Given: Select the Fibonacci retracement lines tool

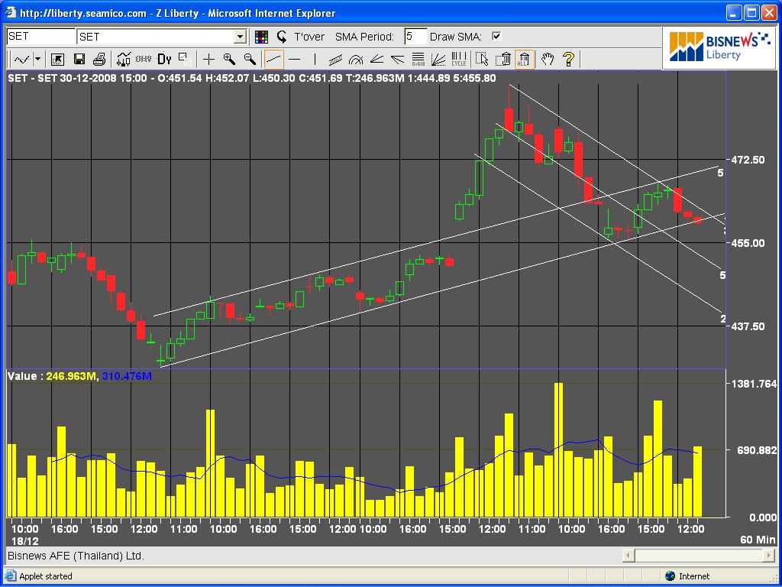Looking at the screenshot, I should click(x=418, y=60).
